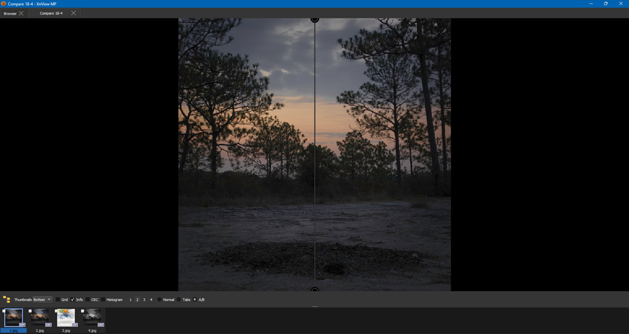Check the checkbox on the 4.jpg thumbnail
The image size is (629, 334).
pos(82,311)
